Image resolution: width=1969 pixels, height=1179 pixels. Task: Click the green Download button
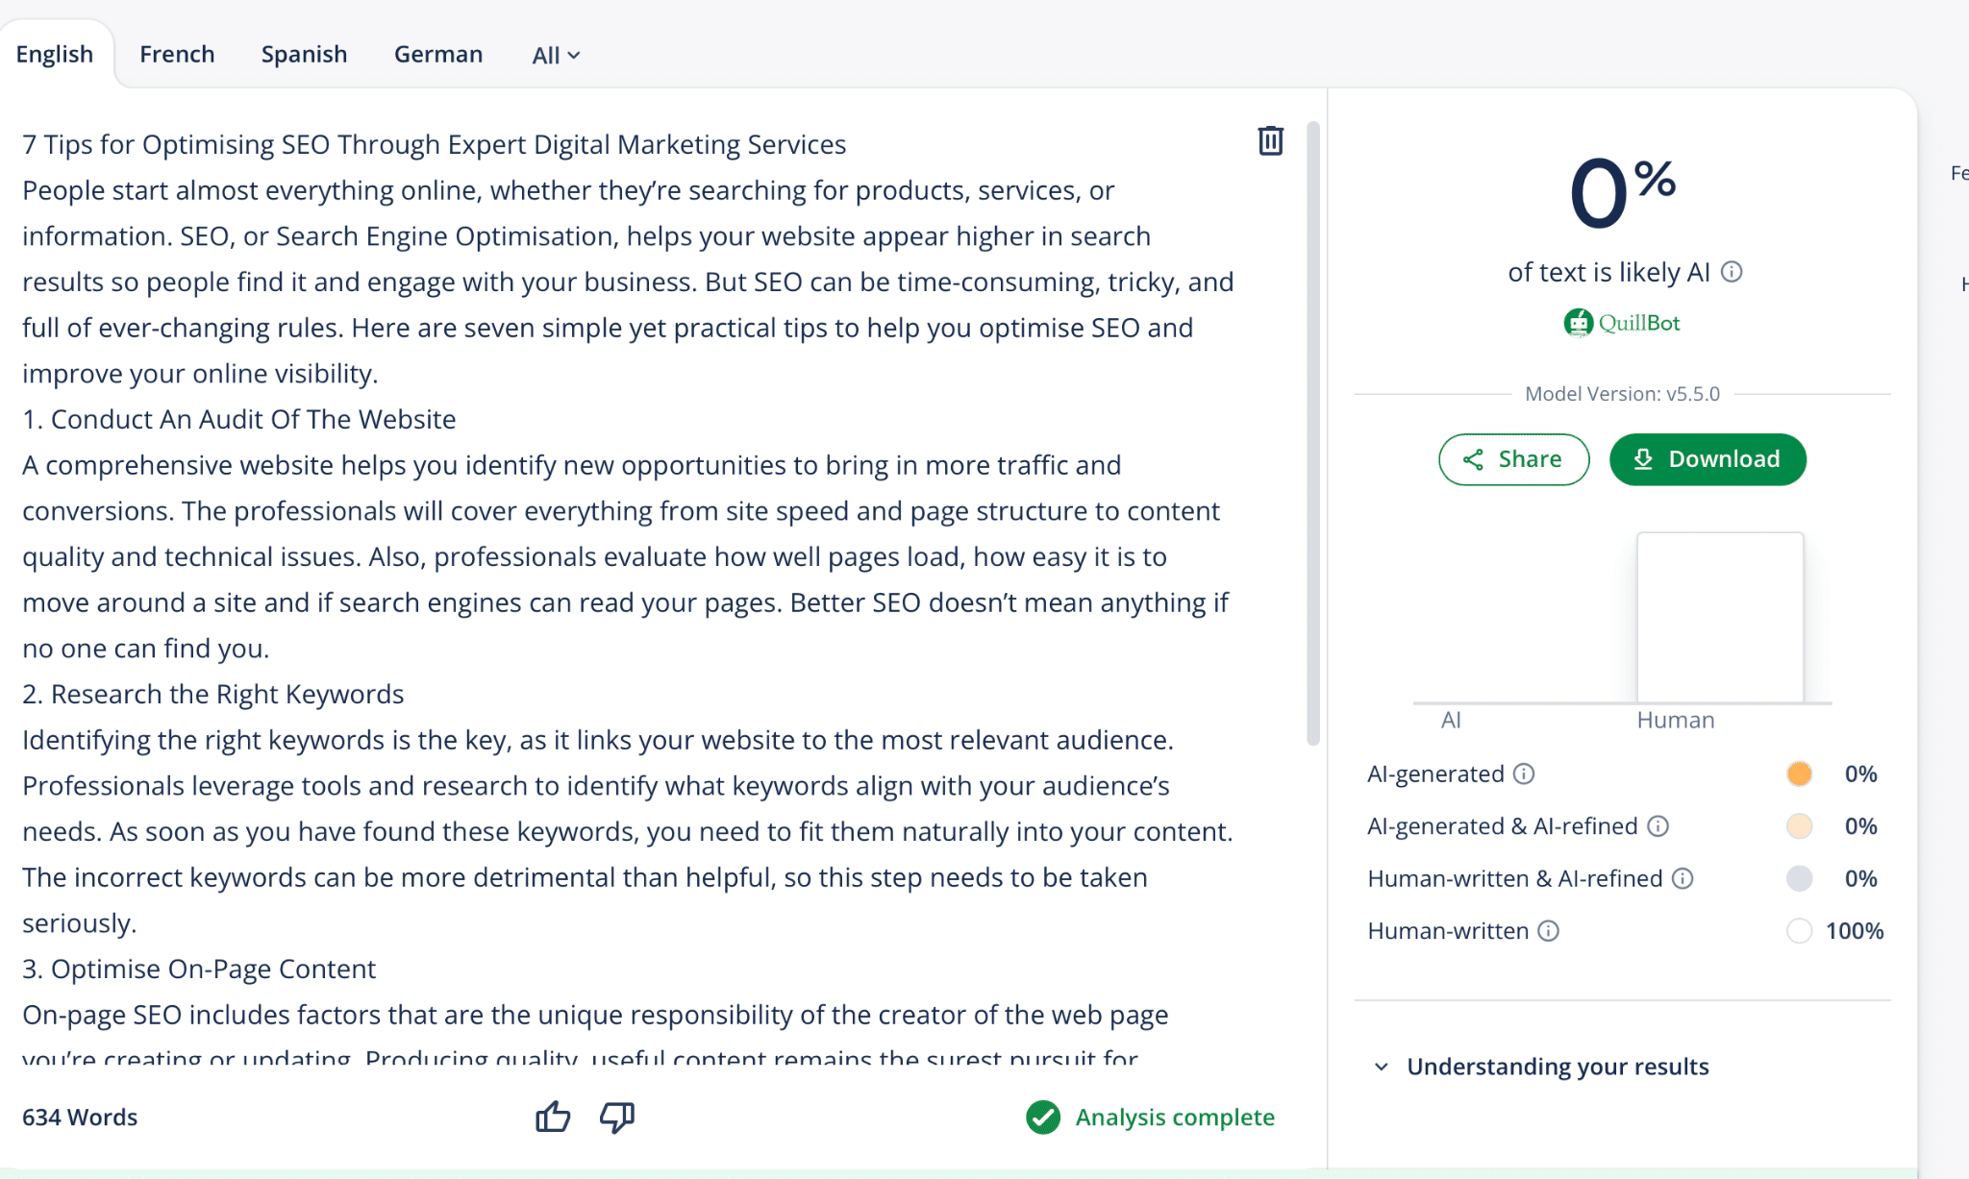(1707, 459)
